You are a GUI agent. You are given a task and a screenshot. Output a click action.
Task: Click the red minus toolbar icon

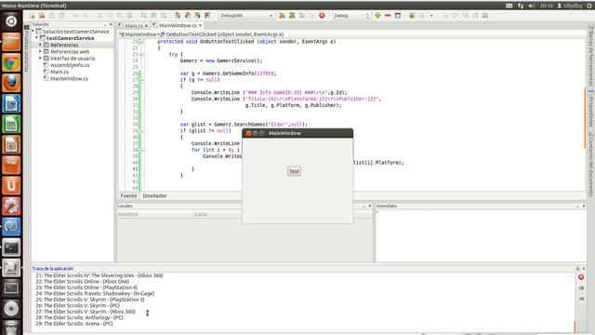pos(388,16)
